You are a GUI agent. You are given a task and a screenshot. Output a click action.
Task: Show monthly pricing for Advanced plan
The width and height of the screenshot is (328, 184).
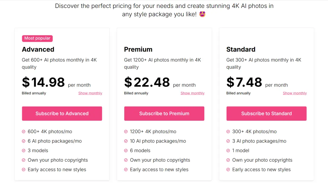click(x=90, y=93)
